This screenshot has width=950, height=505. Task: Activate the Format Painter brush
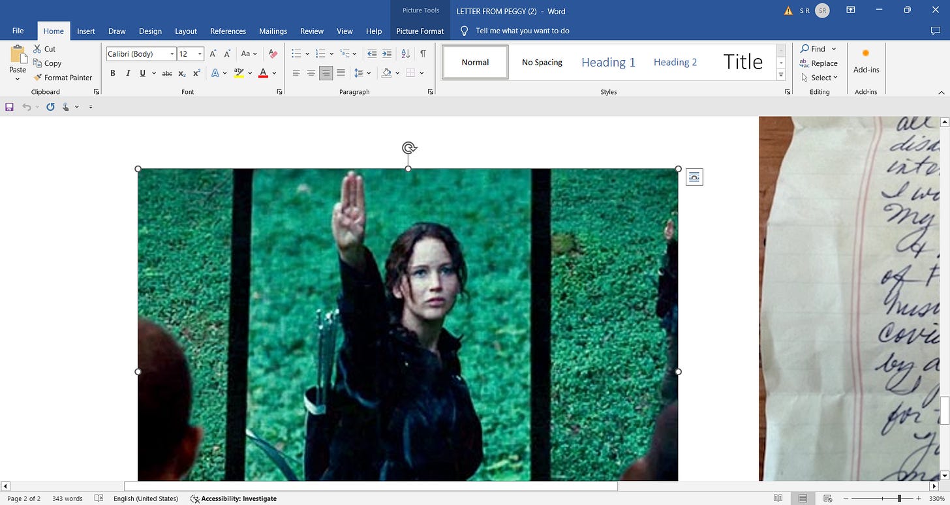pos(63,78)
